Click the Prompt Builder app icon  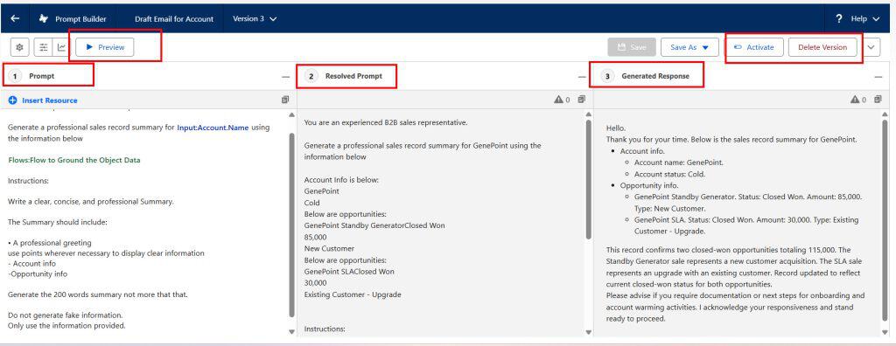pos(44,19)
